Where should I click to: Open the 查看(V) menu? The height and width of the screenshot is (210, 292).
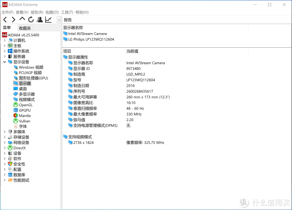22,12
